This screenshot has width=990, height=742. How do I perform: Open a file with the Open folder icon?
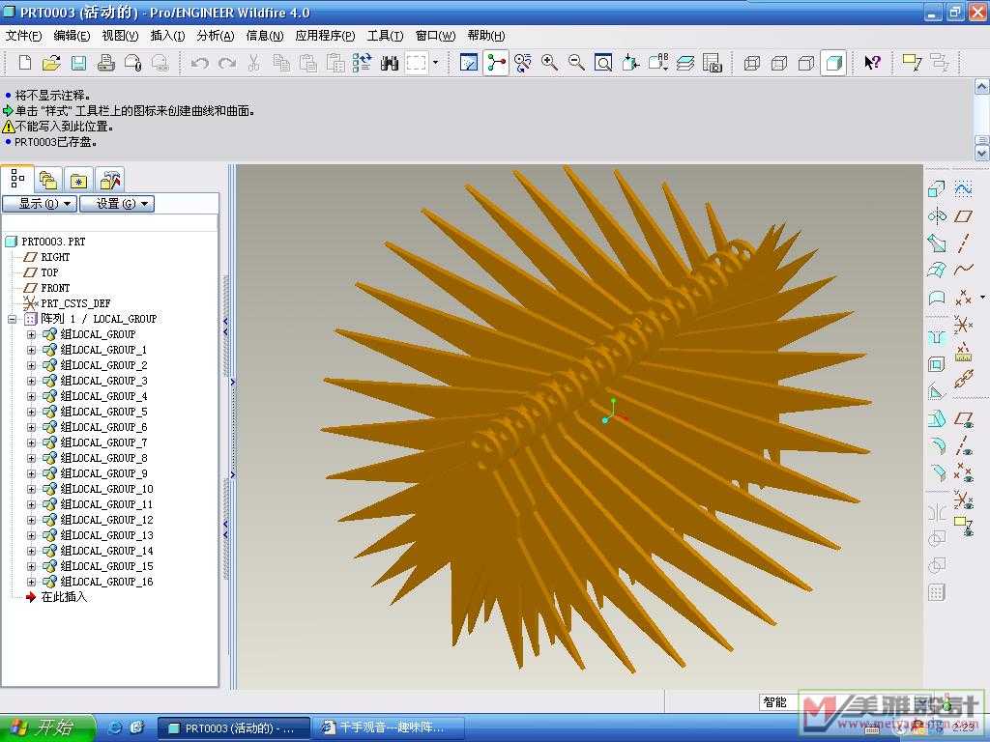coord(52,63)
